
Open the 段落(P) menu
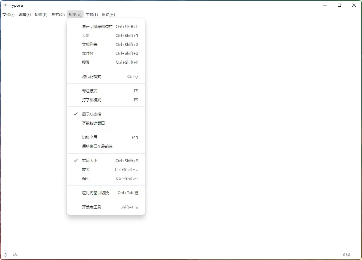point(41,15)
